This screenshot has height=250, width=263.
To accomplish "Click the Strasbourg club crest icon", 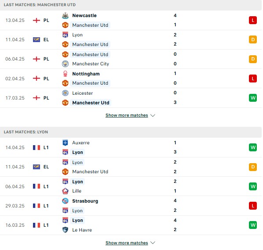I will tap(65, 201).
